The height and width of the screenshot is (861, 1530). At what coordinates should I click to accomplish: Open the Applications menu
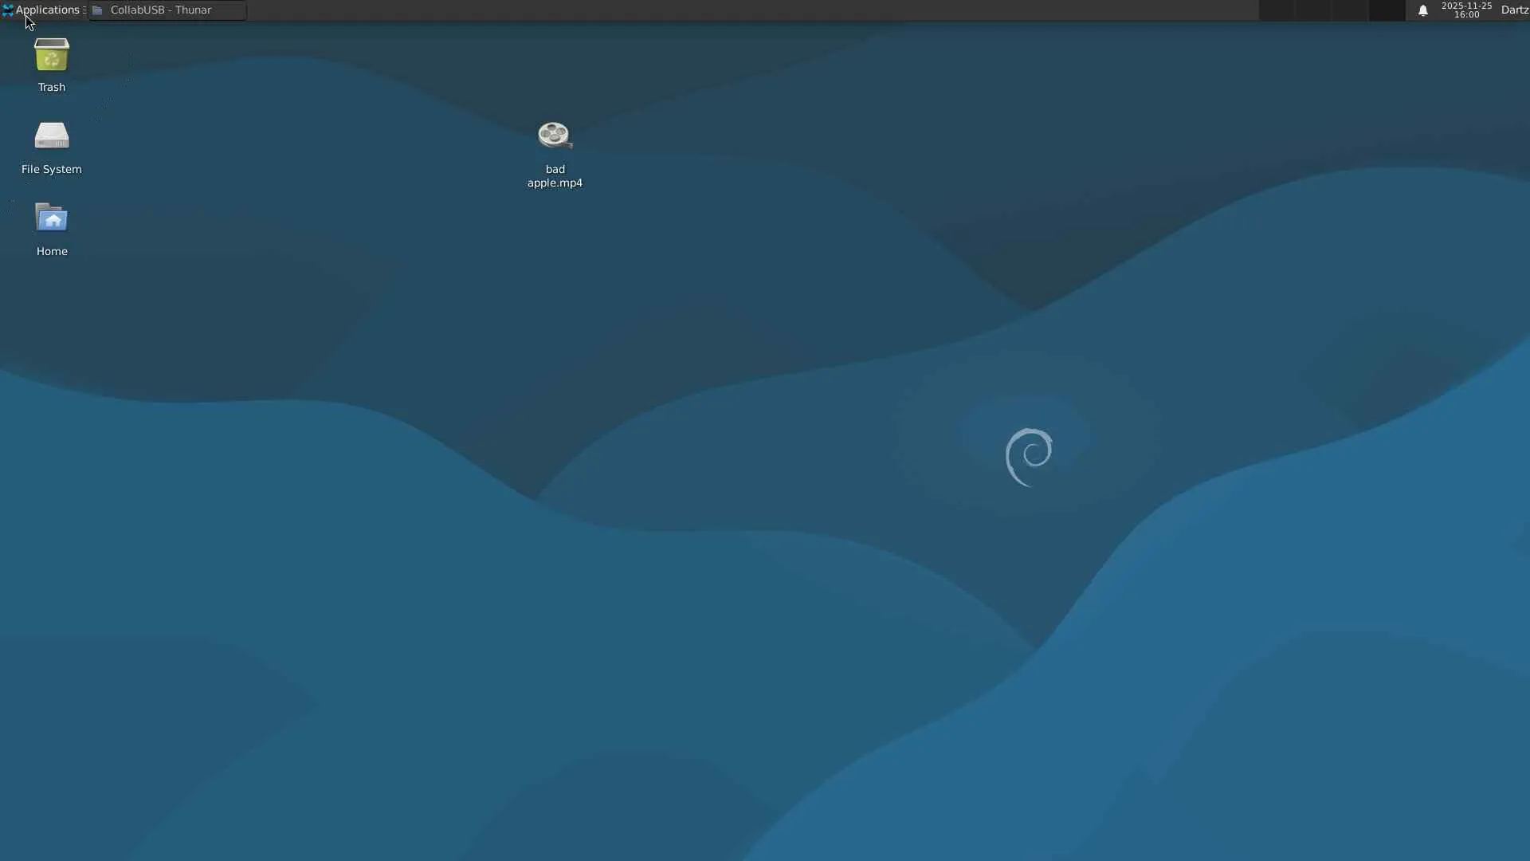pos(47,10)
